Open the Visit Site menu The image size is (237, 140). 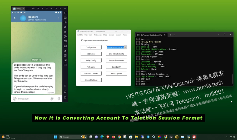tap(80, 35)
